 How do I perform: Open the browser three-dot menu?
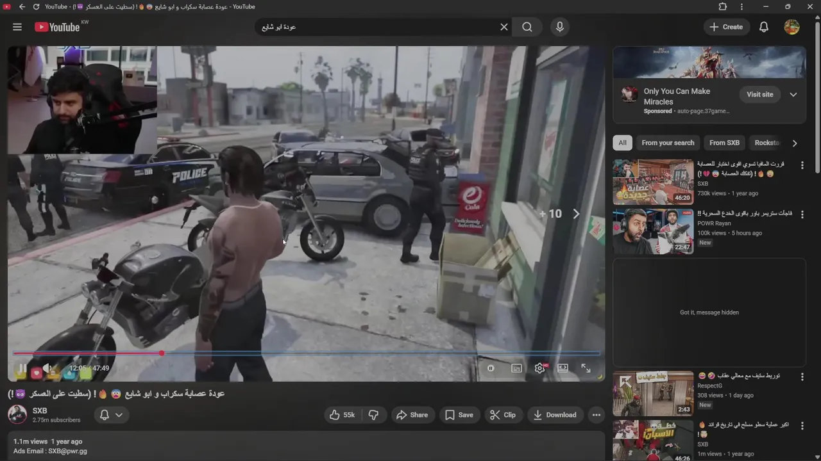pos(741,6)
